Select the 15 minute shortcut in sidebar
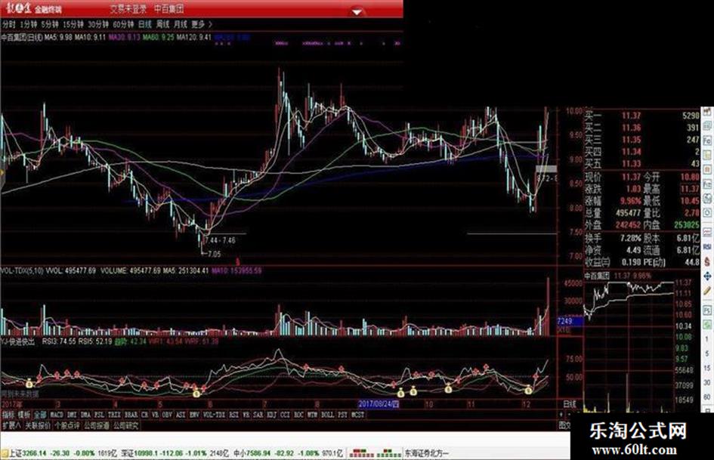 pos(707,368)
